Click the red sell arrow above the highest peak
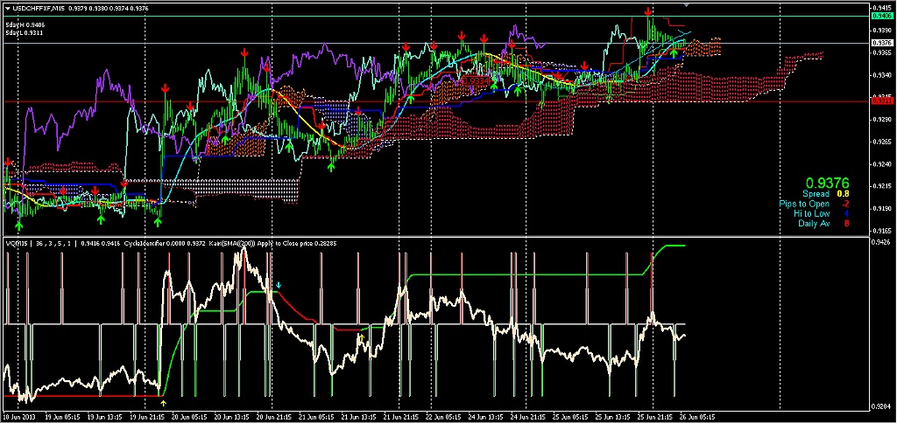This screenshot has height=423, width=897. click(647, 11)
